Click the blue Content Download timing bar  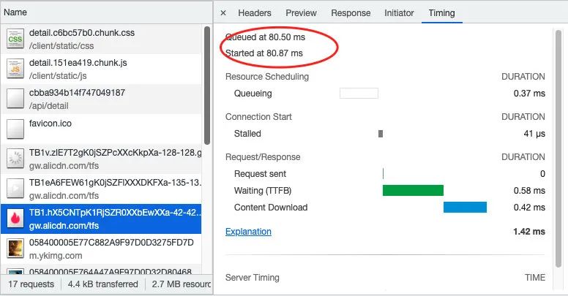point(465,208)
